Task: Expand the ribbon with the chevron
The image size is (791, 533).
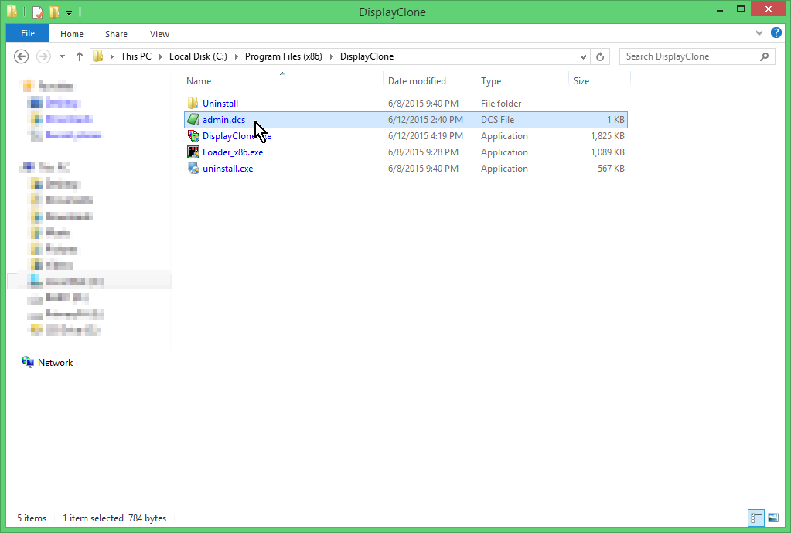Action: click(759, 33)
